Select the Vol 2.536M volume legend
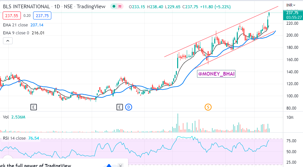Viewport: 303px width, 167px height. (14, 117)
